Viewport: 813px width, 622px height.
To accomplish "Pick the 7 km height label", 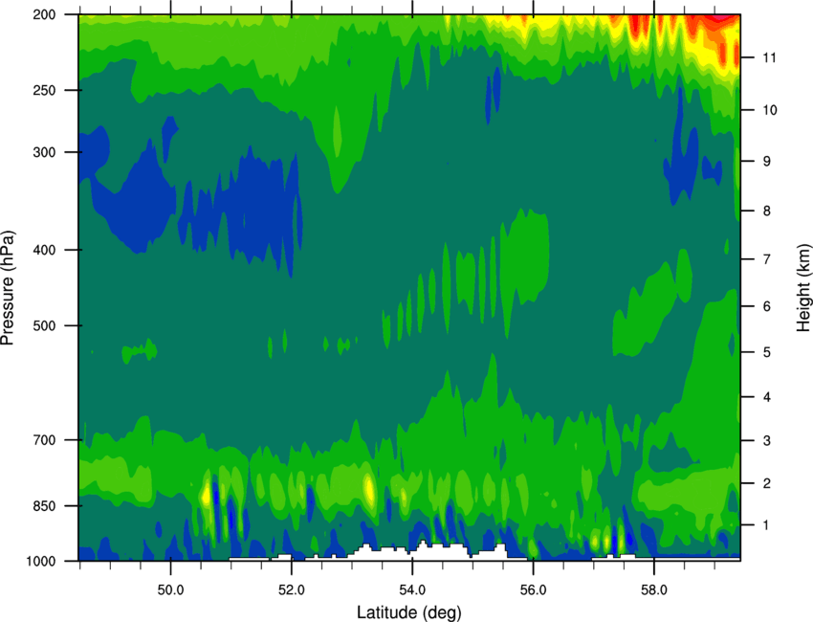I will [767, 259].
